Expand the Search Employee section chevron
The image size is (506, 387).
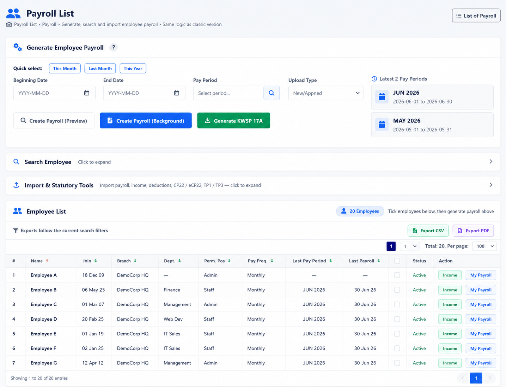click(491, 161)
